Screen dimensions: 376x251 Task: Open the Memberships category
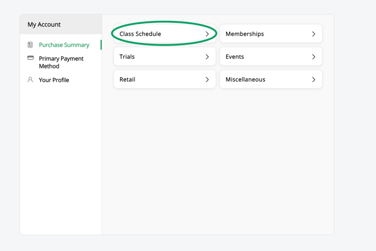click(245, 34)
